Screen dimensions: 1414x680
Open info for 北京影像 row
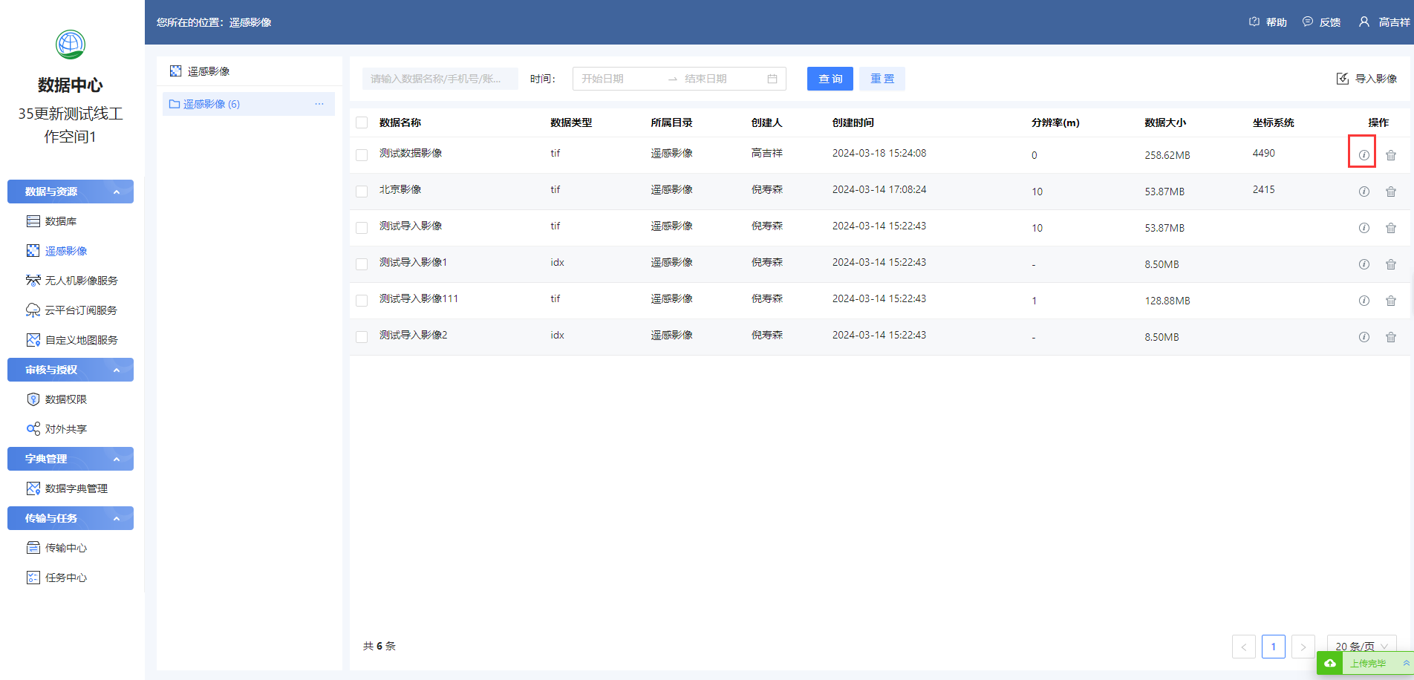point(1363,192)
